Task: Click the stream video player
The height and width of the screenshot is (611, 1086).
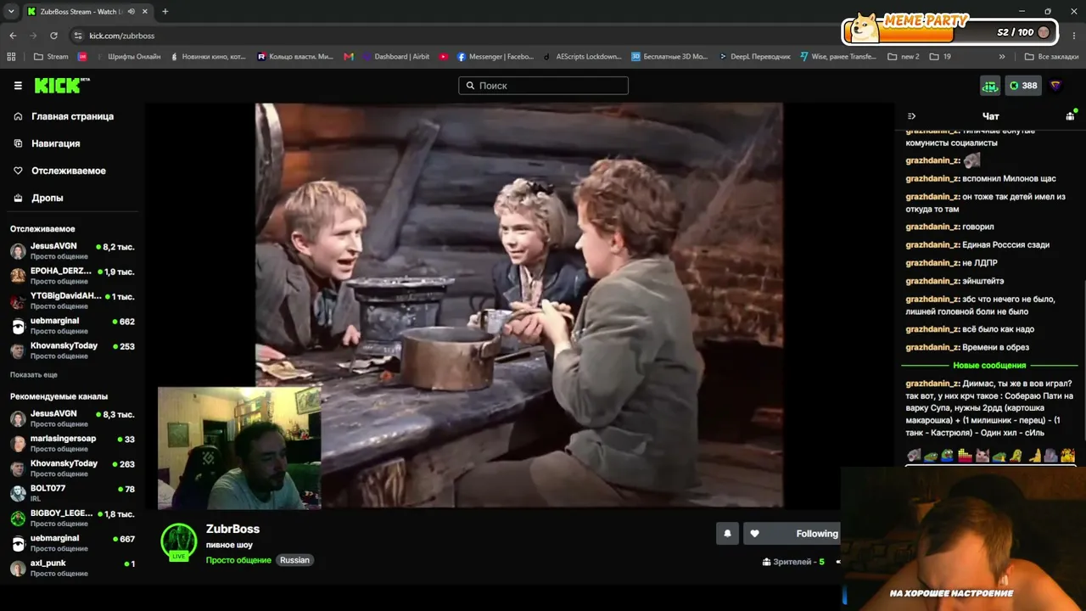Action: (x=519, y=305)
